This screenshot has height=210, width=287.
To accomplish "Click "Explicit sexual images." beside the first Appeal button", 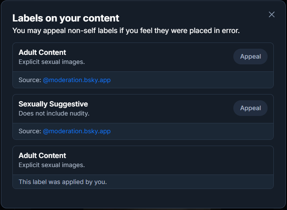I will tap(52, 61).
